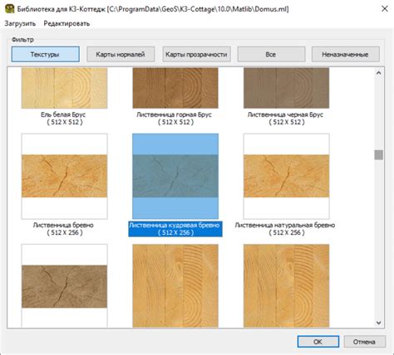
Task: Switch filter to Карты прозрачности
Action: coord(196,54)
